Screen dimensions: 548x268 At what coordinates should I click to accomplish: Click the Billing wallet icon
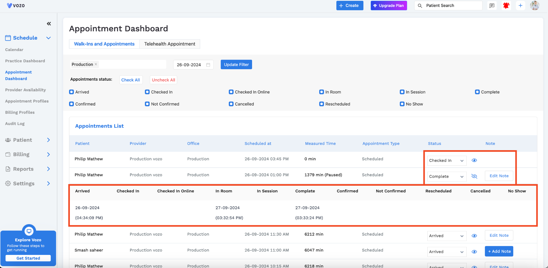click(x=8, y=154)
